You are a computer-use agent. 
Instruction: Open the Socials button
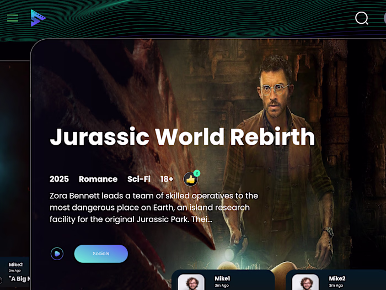(x=101, y=254)
